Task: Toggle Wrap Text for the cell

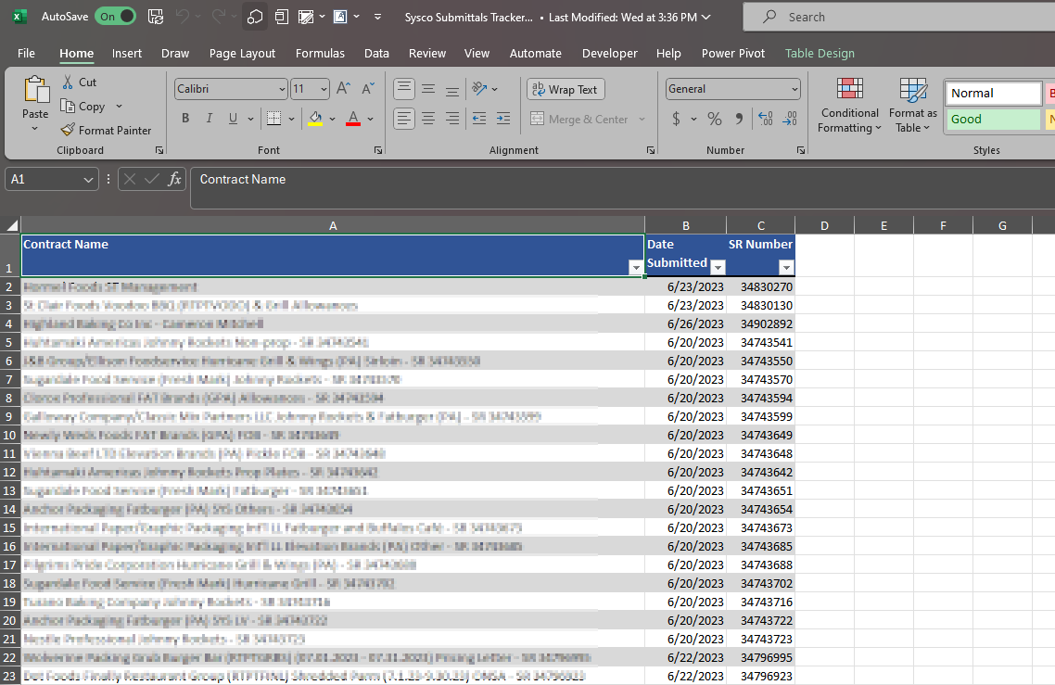Action: click(x=566, y=90)
